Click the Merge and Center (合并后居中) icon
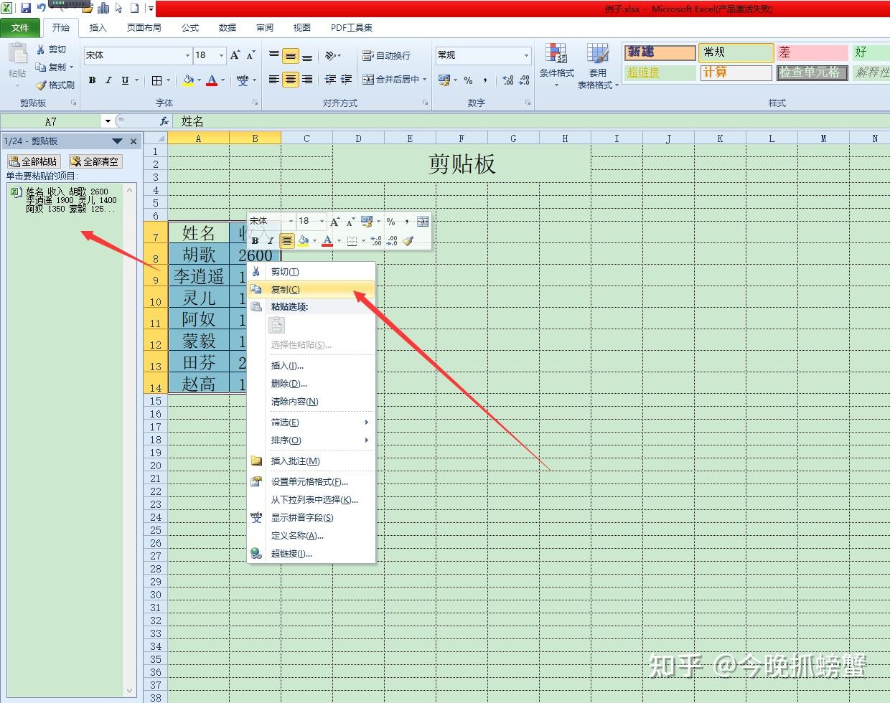890x703 pixels. pos(368,80)
